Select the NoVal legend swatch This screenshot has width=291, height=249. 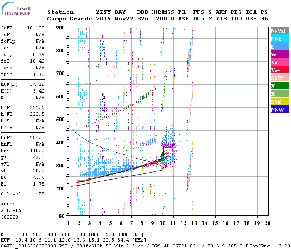pos(279,31)
